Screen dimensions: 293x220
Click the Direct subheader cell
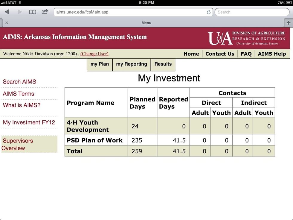pyautogui.click(x=211, y=103)
